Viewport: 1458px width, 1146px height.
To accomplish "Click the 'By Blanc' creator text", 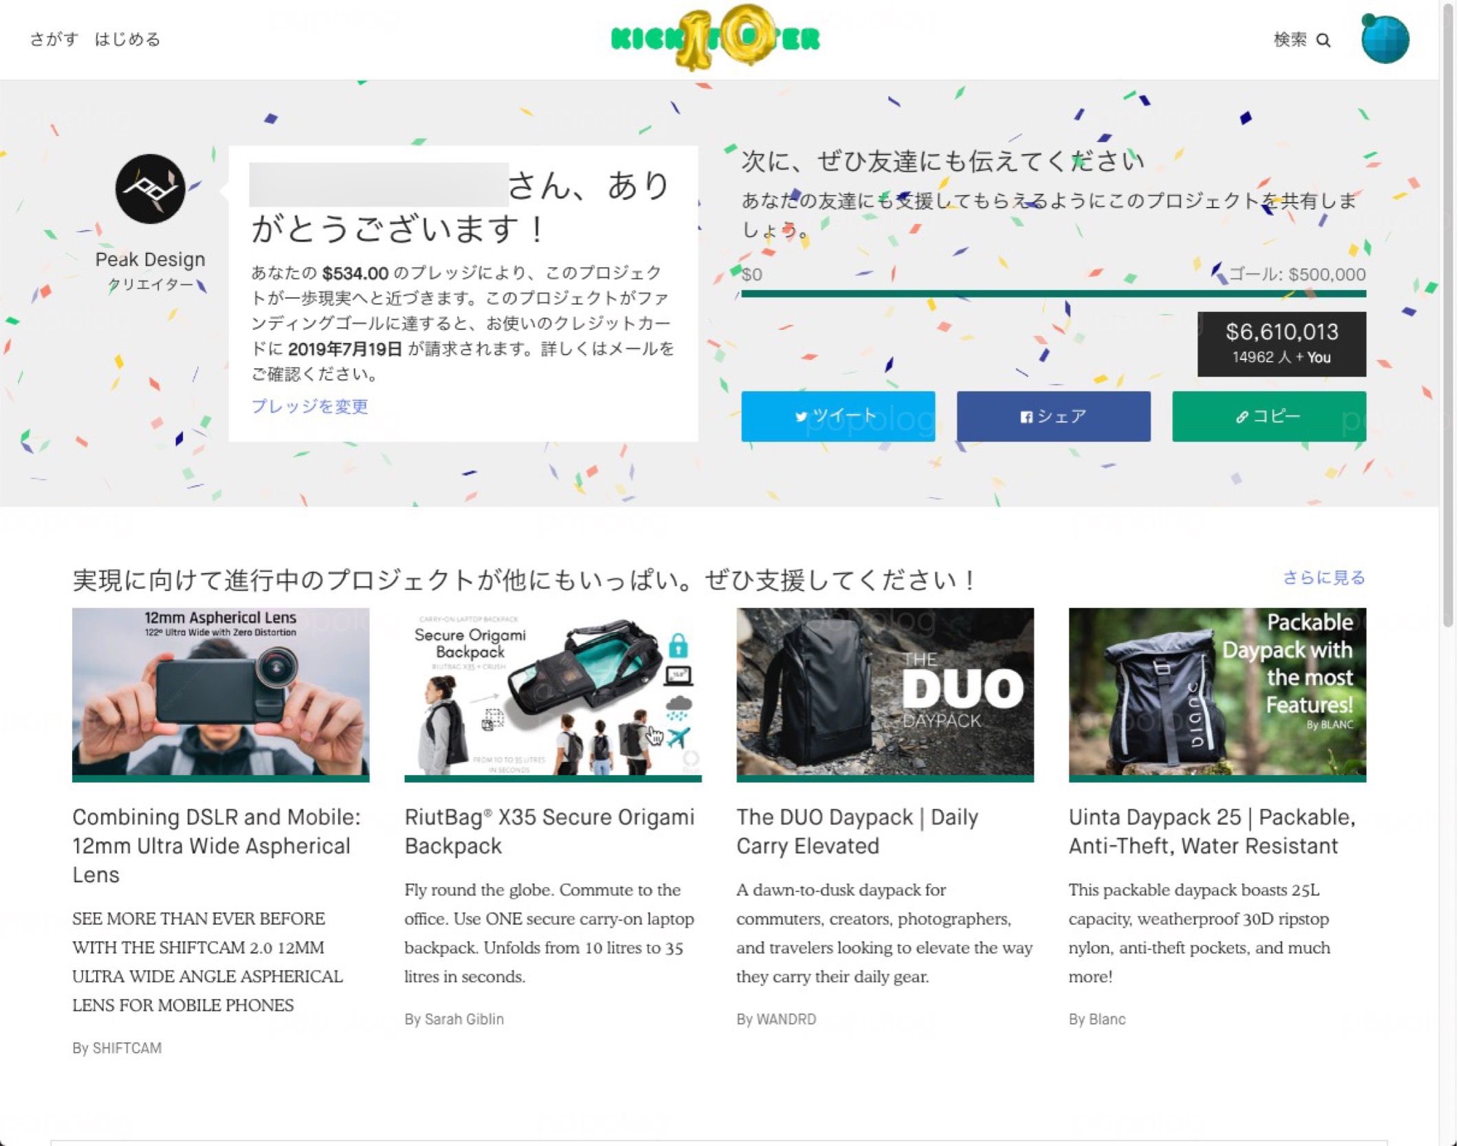I will 1097,1019.
